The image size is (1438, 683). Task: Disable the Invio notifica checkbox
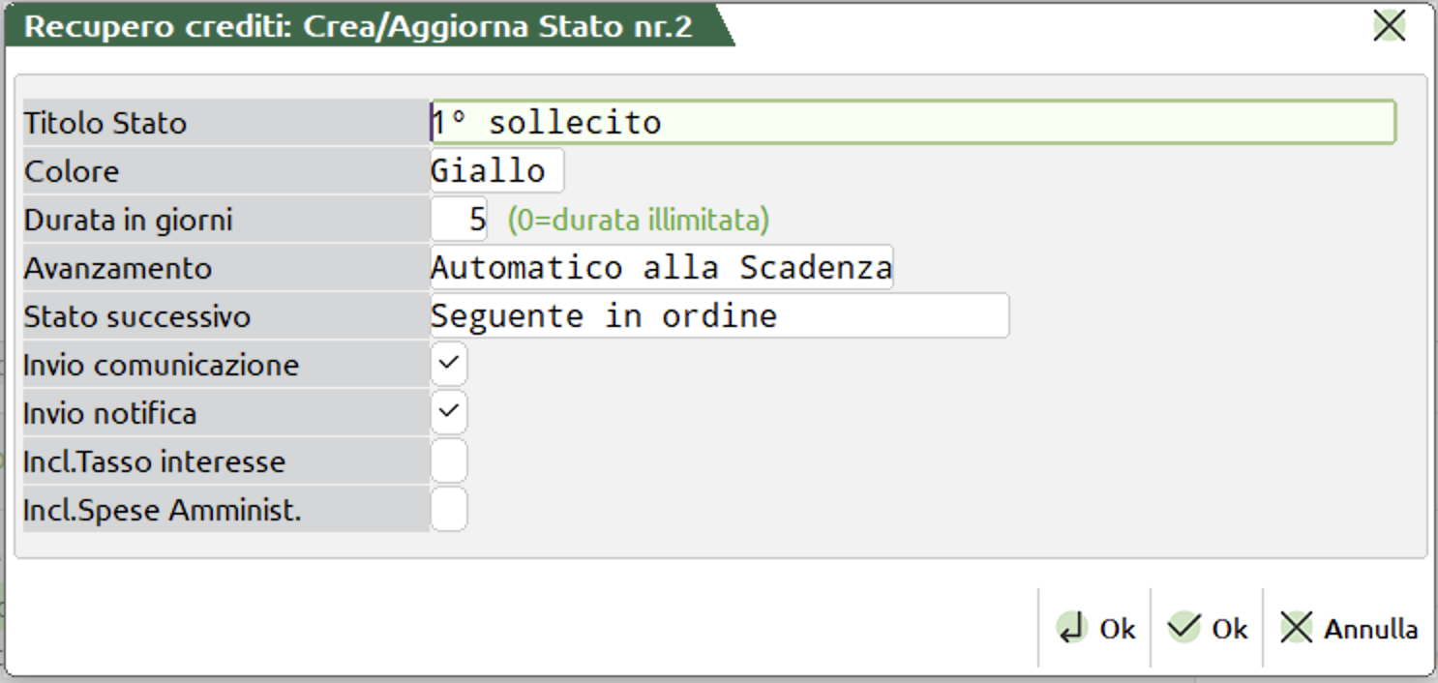coord(449,413)
